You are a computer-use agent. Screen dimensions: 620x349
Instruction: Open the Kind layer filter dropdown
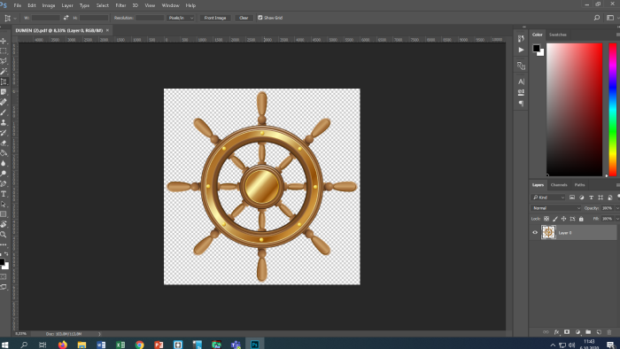(548, 198)
